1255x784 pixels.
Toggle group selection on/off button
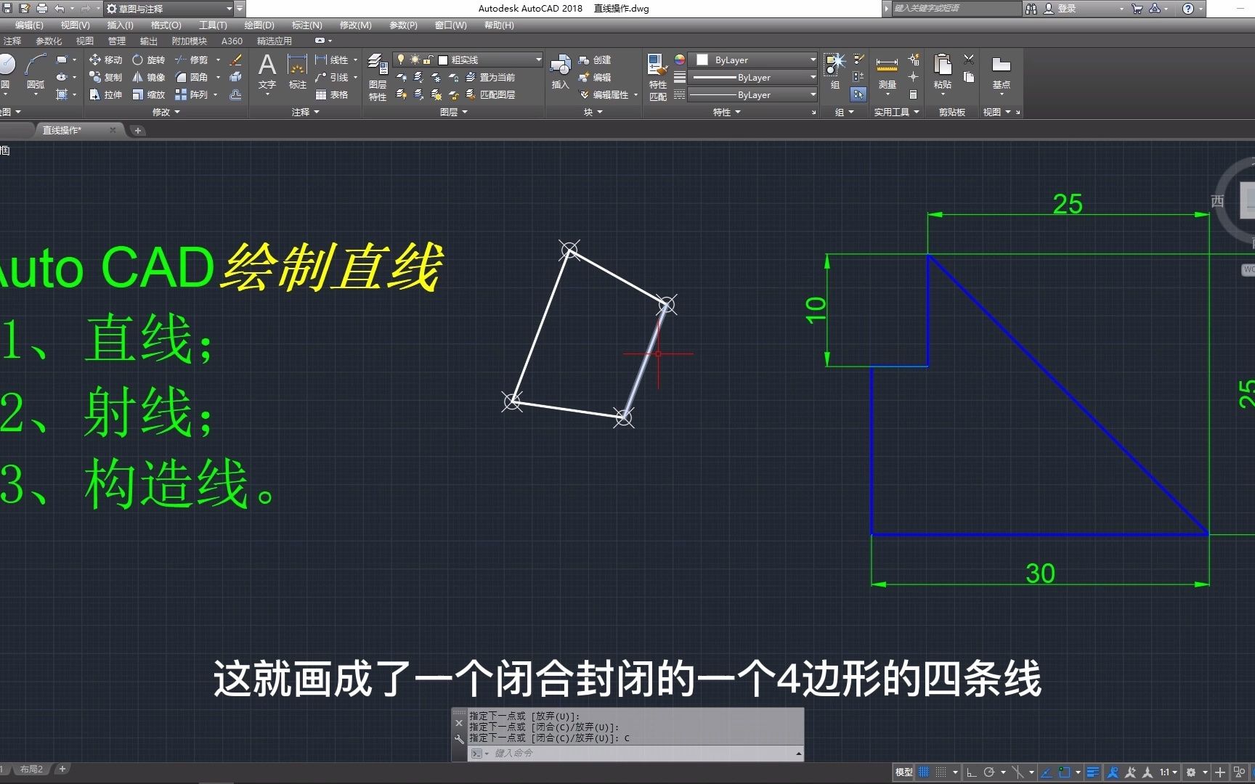point(858,94)
